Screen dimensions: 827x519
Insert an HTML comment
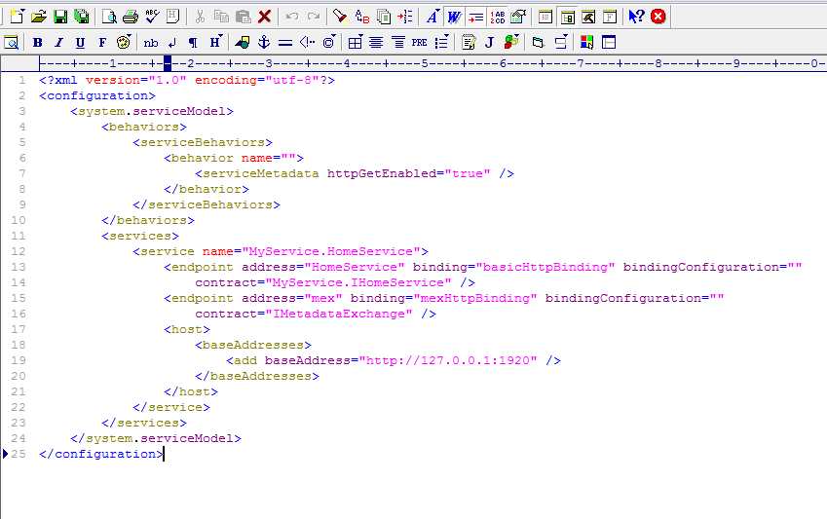(307, 43)
